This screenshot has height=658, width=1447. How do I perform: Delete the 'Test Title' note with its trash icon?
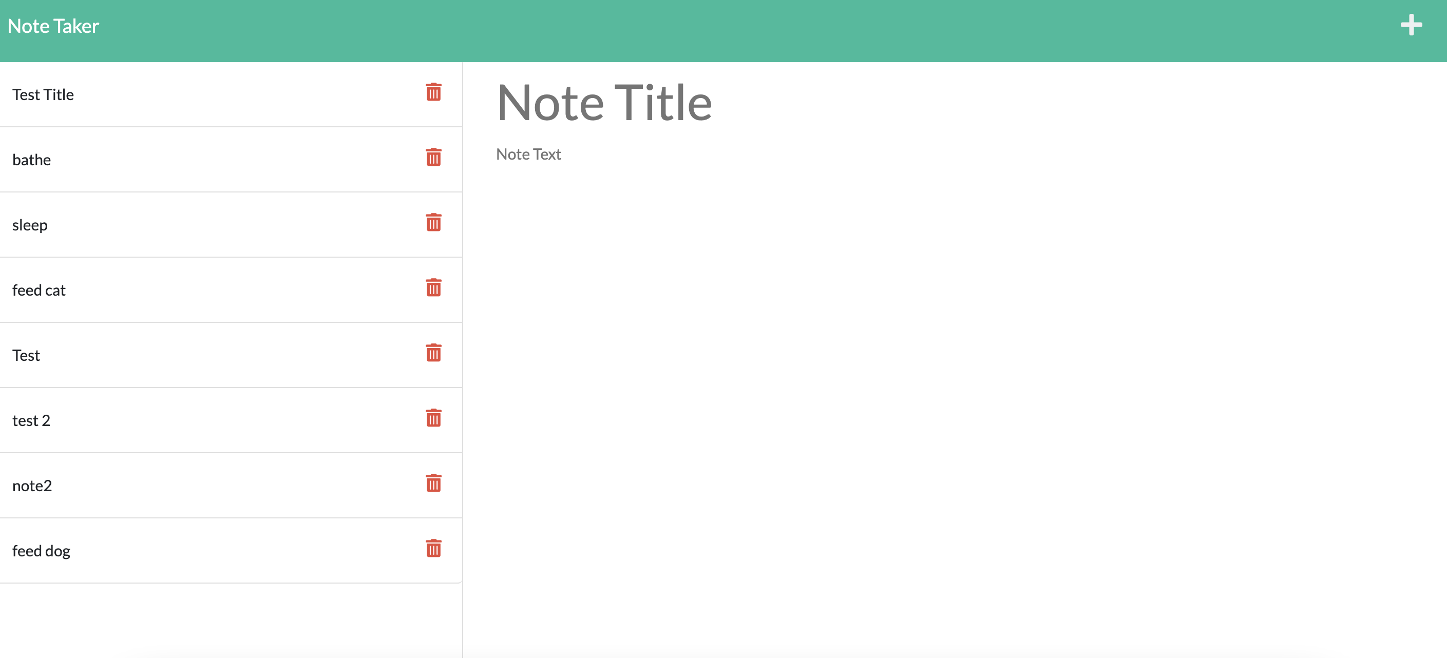(434, 92)
